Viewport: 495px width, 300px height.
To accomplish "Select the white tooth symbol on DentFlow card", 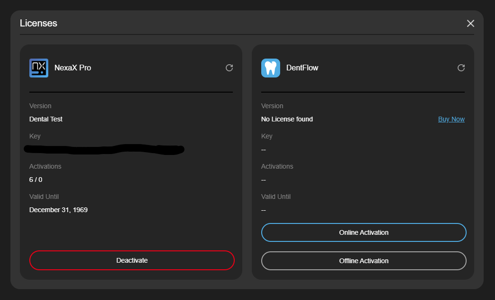I will click(270, 68).
